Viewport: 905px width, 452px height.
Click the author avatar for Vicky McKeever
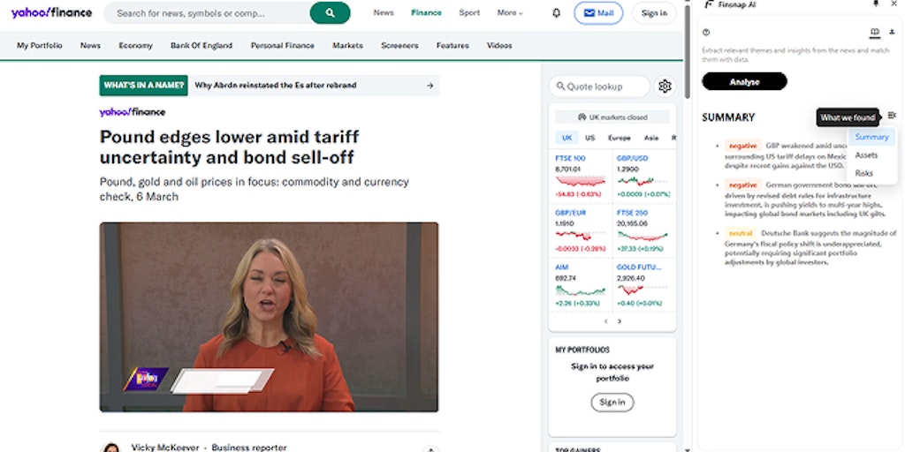coord(110,448)
